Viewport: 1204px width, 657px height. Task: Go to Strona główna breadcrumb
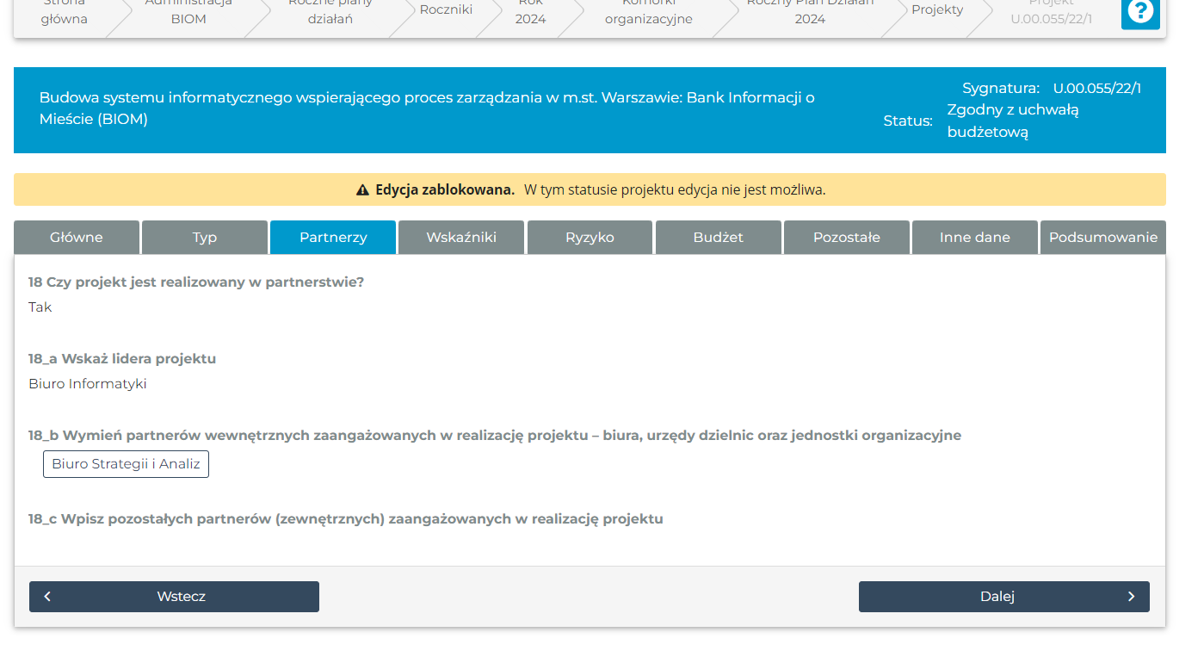(x=65, y=12)
